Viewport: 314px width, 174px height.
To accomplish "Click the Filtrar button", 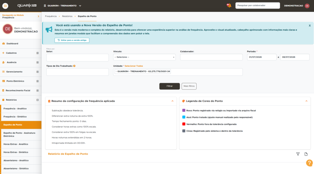I will point(169,86).
